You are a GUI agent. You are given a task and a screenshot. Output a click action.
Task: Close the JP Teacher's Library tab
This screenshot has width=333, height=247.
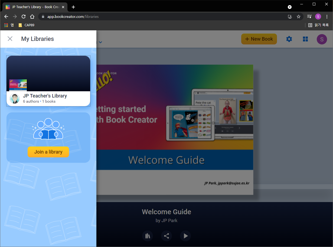(x=63, y=7)
